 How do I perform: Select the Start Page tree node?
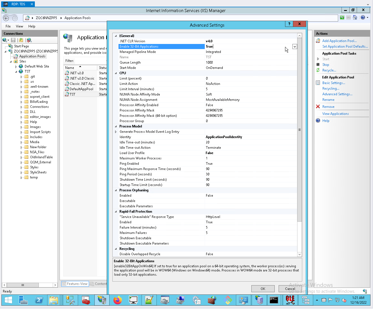pyautogui.click(x=21, y=46)
